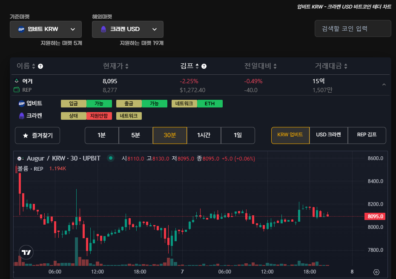The image size is (396, 279).
Task: Click the 15억 trading volume value
Action: point(319,81)
